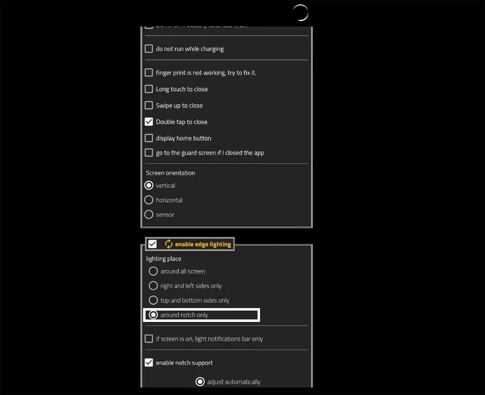The height and width of the screenshot is (395, 485).
Task: Enable the do not run while charging option
Action: [149, 48]
